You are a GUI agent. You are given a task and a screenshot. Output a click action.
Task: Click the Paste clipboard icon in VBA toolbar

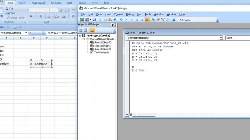click(110, 20)
